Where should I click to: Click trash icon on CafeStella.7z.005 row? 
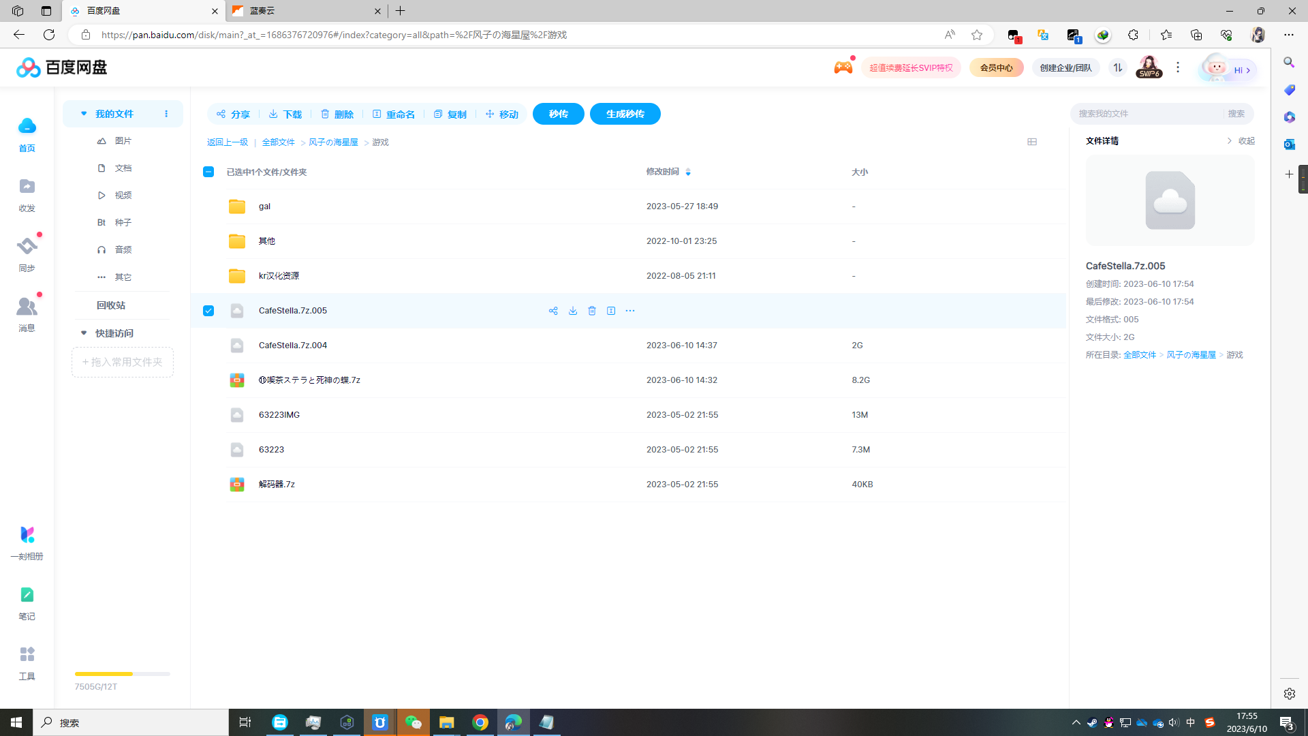tap(592, 311)
